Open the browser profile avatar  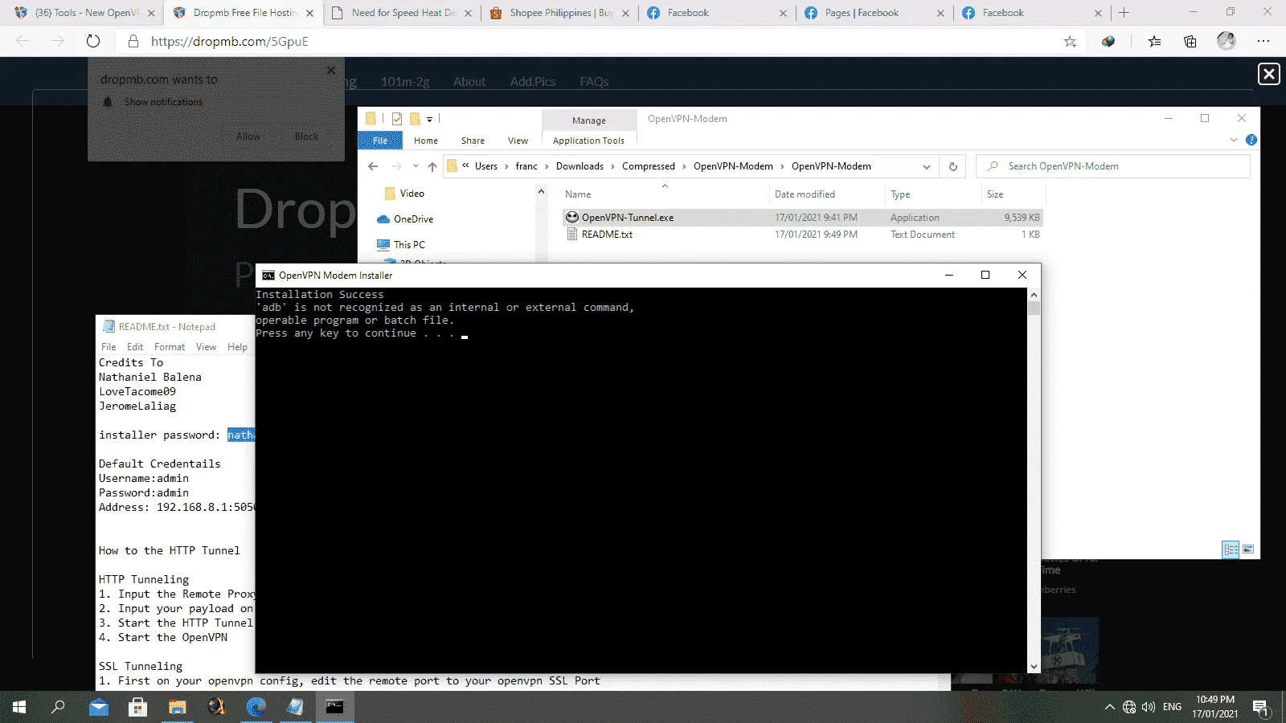click(1226, 41)
